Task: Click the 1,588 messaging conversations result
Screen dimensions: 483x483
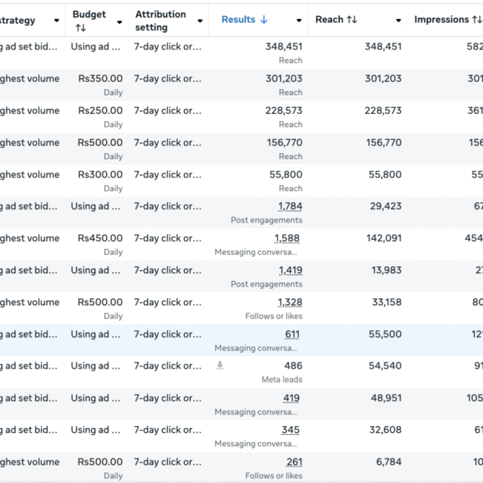Action: (286, 238)
